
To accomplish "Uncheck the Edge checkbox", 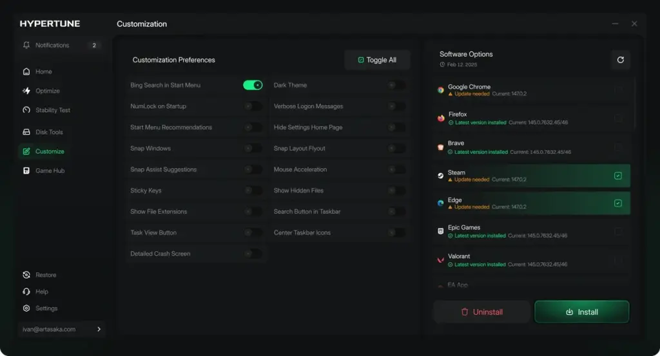I will click(x=617, y=203).
